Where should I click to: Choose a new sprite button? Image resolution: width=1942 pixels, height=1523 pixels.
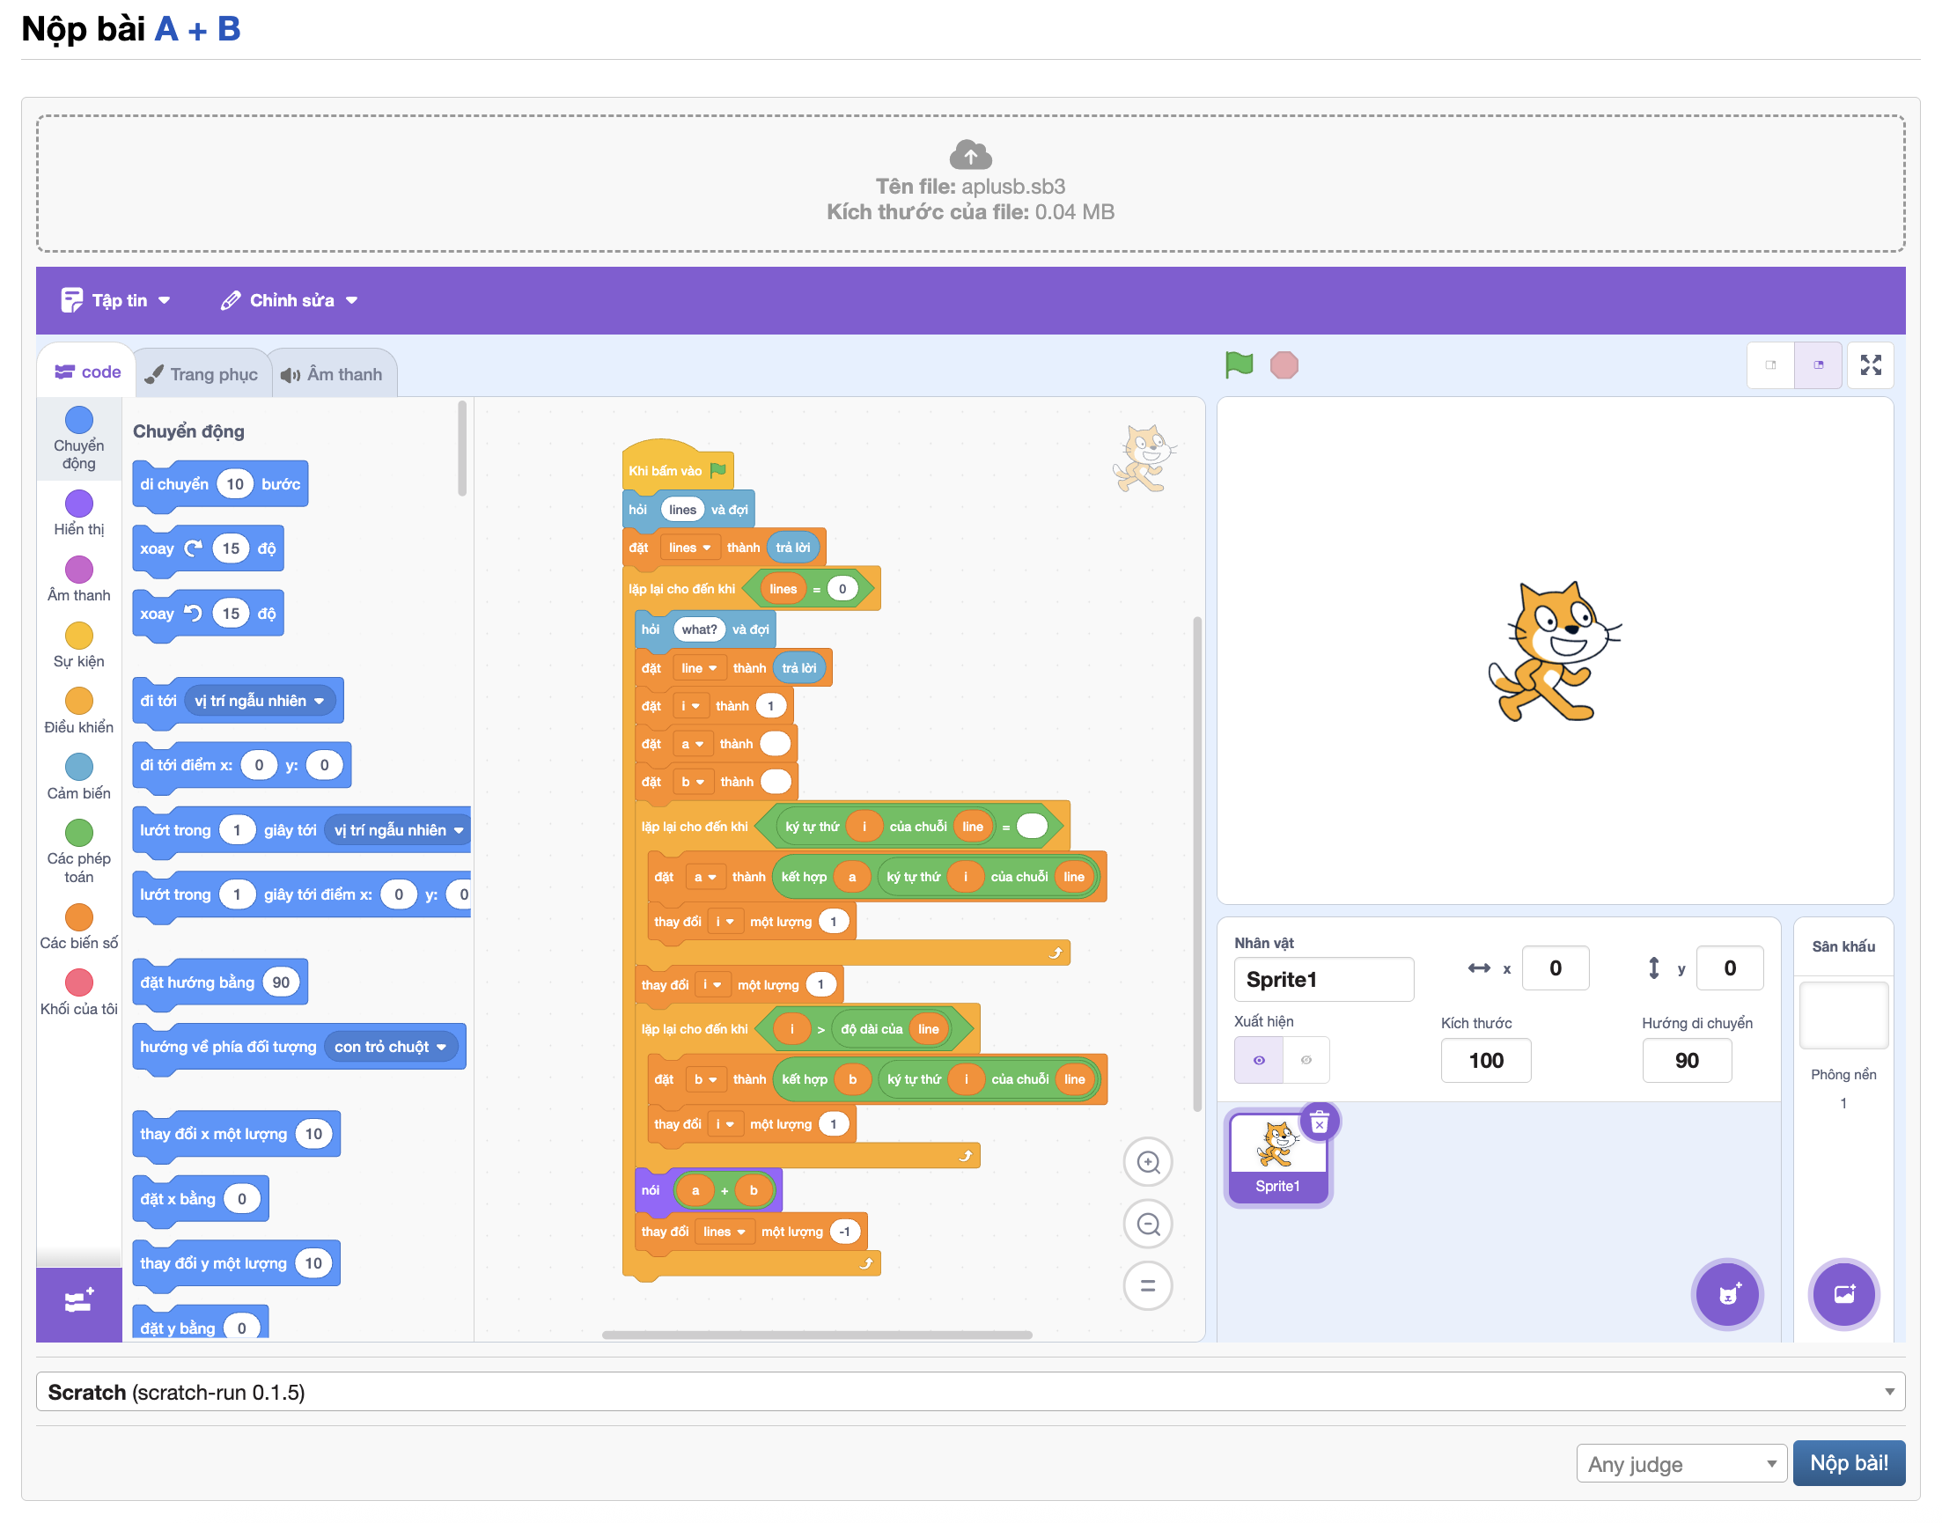coord(1727,1294)
